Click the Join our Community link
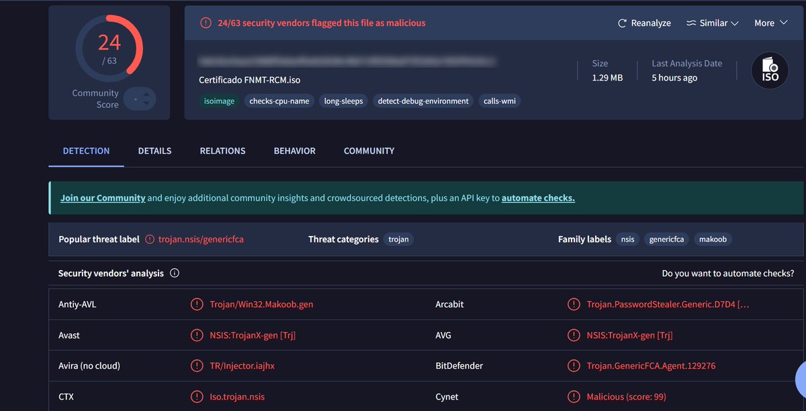Image resolution: width=806 pixels, height=411 pixels. point(102,198)
